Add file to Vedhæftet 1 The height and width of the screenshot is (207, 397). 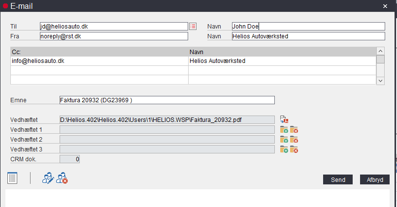(284, 130)
